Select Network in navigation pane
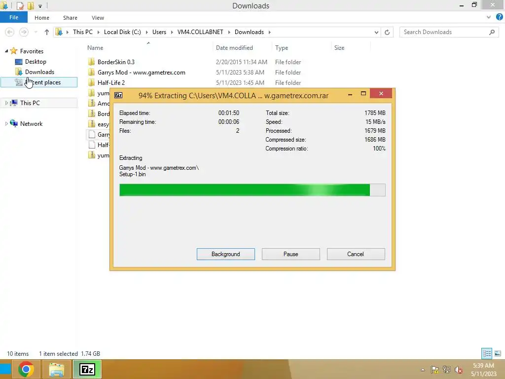Screen dimensions: 505x379 [31, 123]
